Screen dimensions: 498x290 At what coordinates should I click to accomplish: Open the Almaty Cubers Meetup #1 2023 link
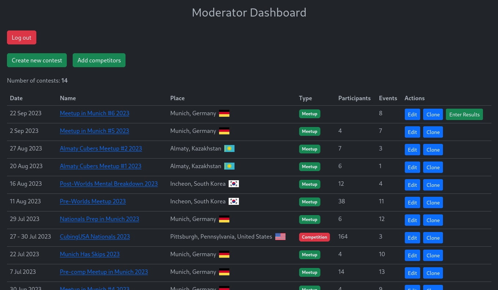[101, 166]
